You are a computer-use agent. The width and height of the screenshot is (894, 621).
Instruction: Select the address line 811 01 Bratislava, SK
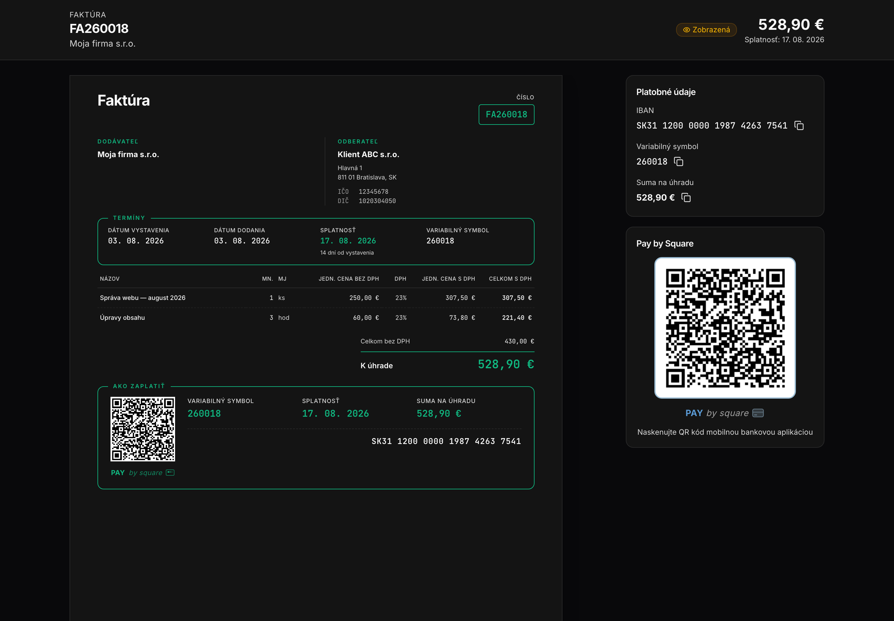(367, 177)
